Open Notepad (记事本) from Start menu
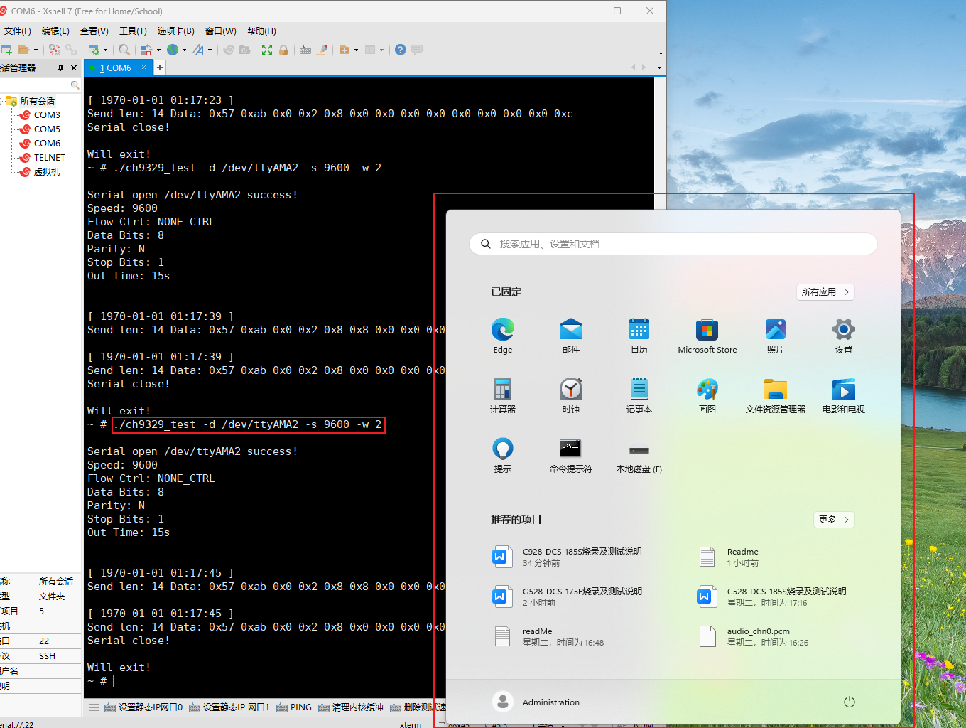 point(639,396)
